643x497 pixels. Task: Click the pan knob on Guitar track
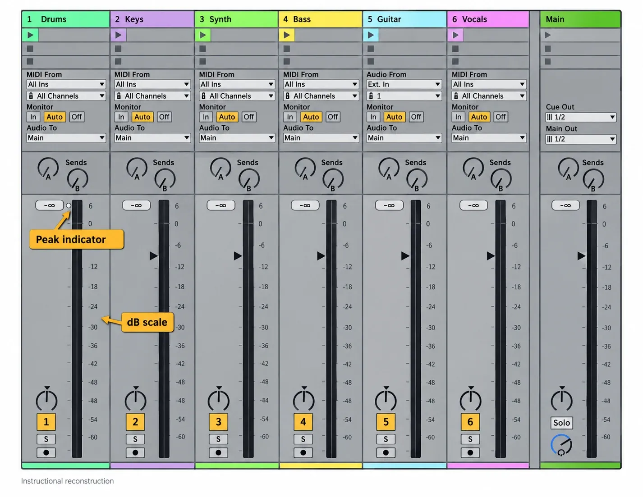[386, 400]
